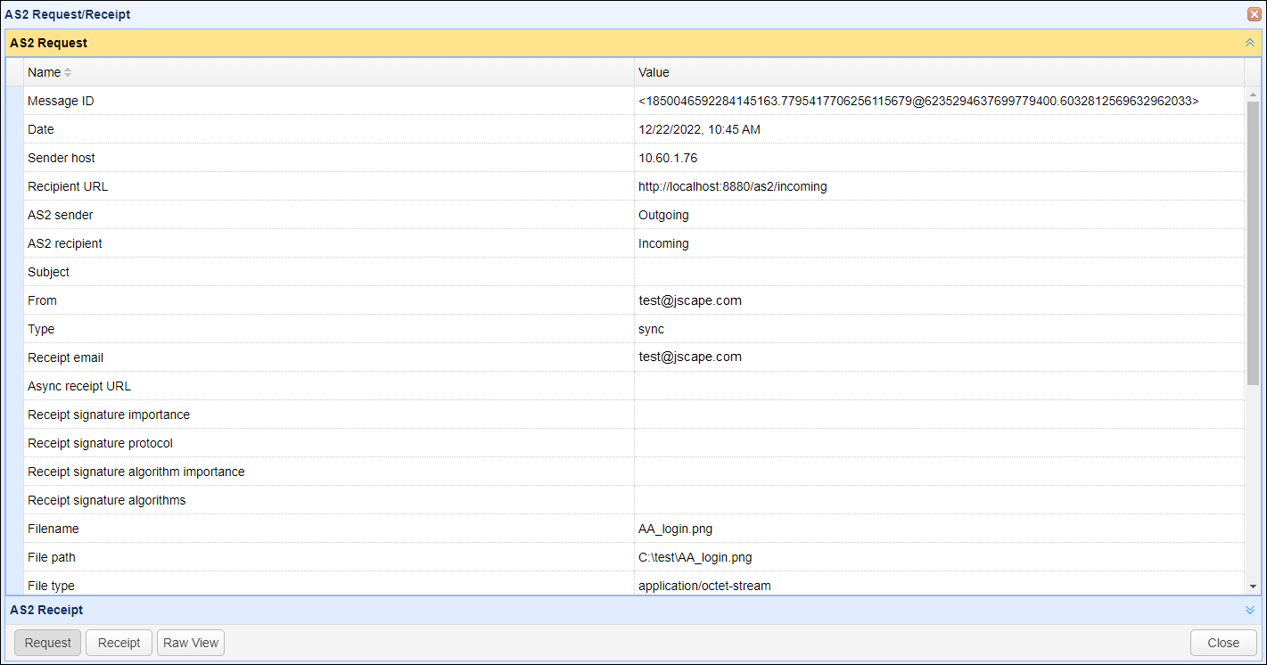Select the value sync

(x=652, y=329)
